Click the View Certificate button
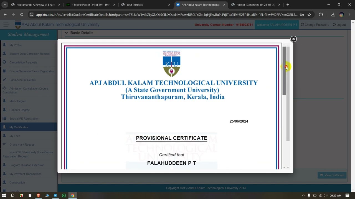355x199 pixels. point(332,175)
